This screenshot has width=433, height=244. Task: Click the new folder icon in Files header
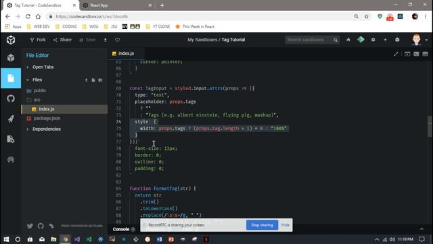coord(101,80)
